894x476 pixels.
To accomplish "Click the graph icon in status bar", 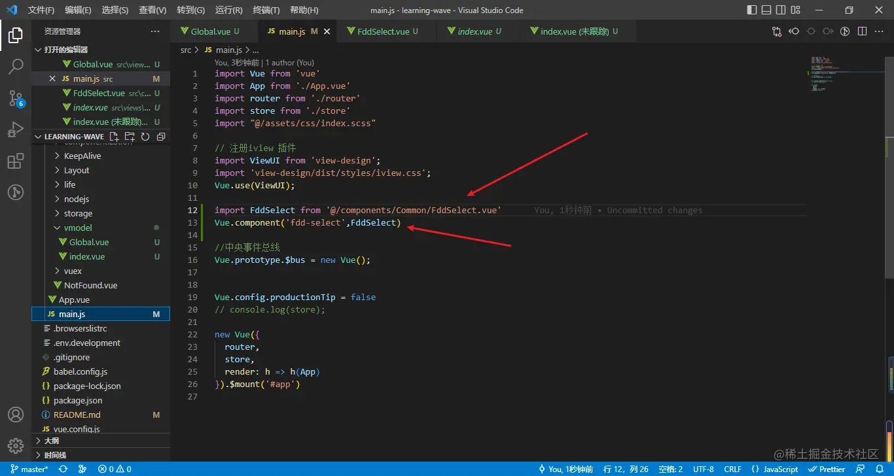I will point(82,469).
